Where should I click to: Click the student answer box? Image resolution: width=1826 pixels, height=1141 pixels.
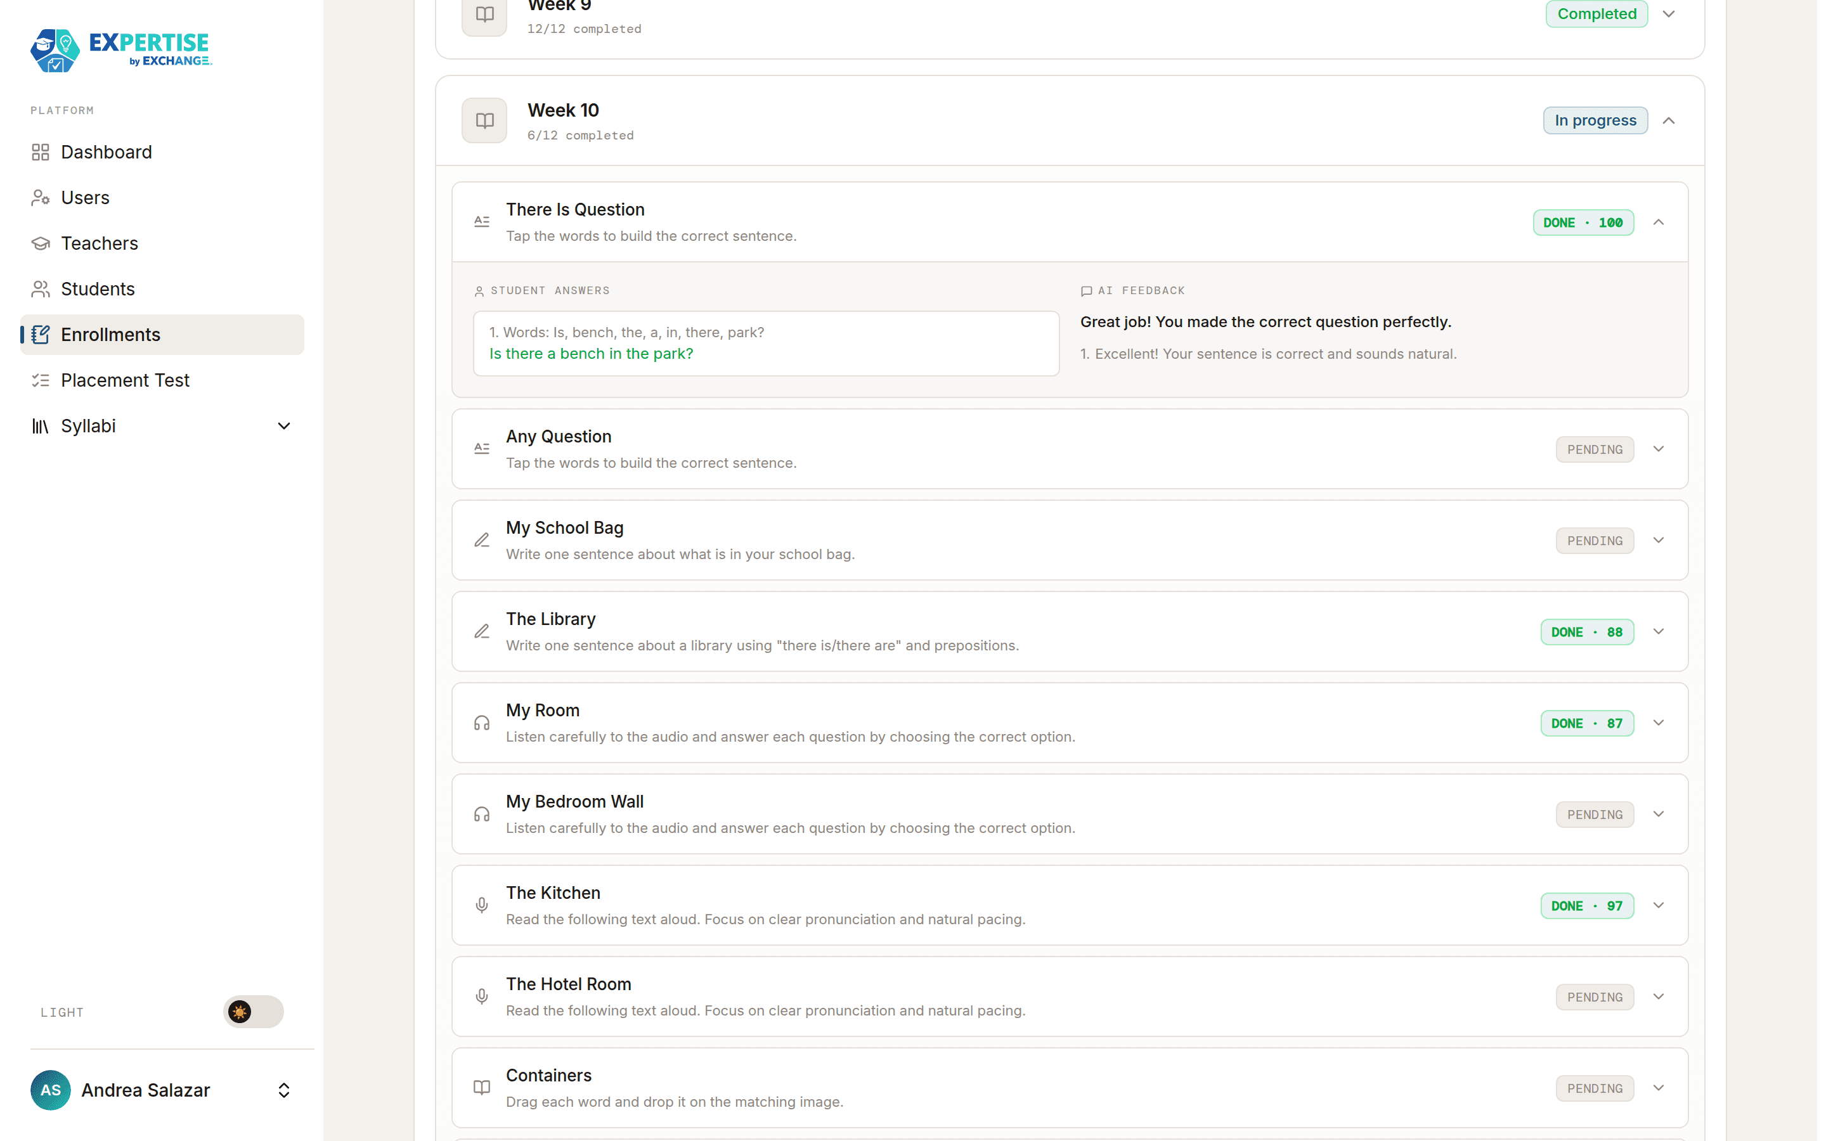coord(766,344)
